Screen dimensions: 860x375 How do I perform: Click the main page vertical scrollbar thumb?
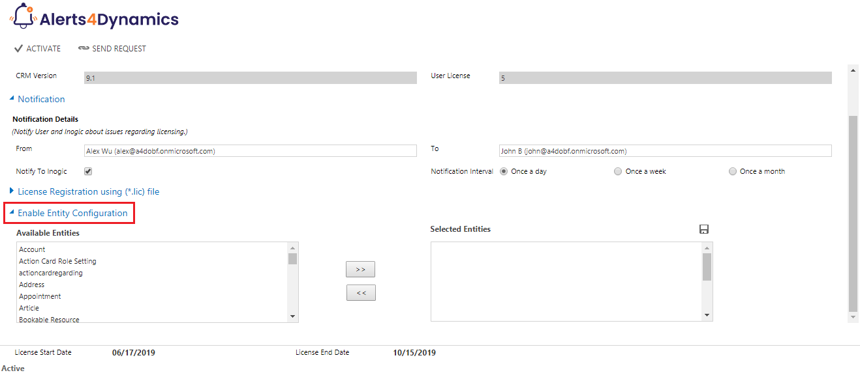[853, 214]
